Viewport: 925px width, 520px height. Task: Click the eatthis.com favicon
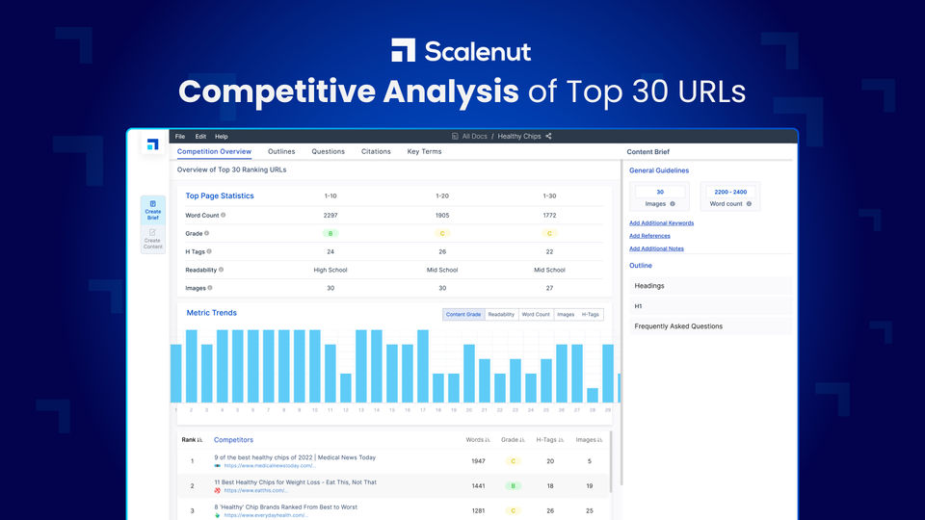217,490
